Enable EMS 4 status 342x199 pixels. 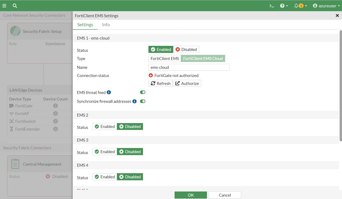coord(105,177)
